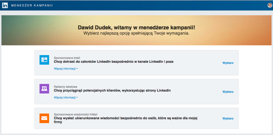Click chevron arrow beside Reklamy tekstowe's Więcej informacji

pos(77,98)
